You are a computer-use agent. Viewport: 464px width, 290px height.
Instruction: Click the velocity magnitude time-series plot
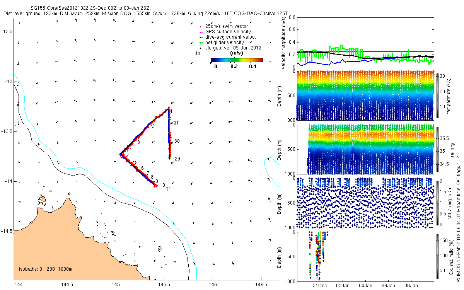coord(365,41)
